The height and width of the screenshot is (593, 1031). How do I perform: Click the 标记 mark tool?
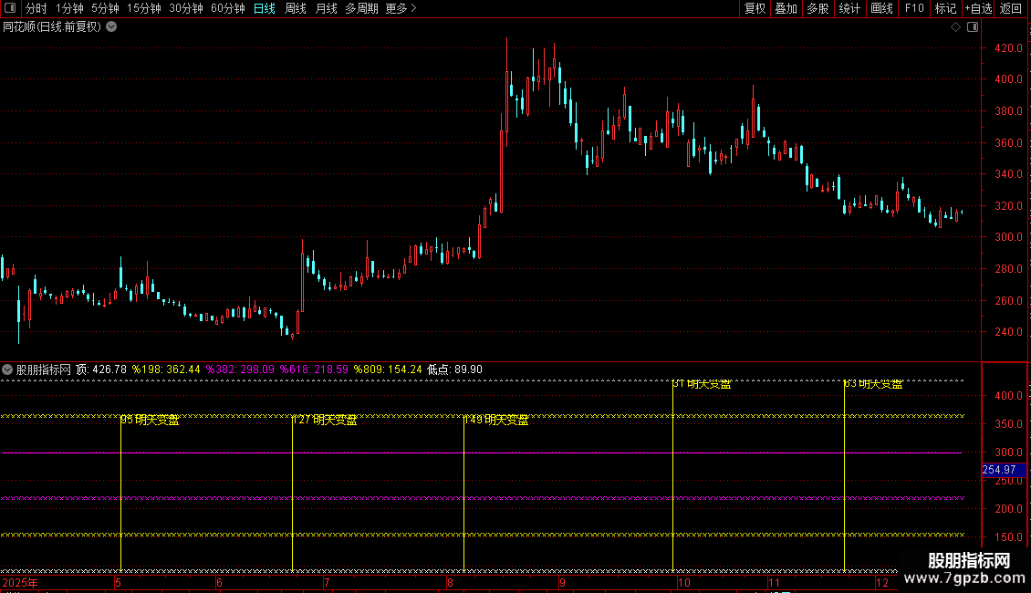click(945, 8)
